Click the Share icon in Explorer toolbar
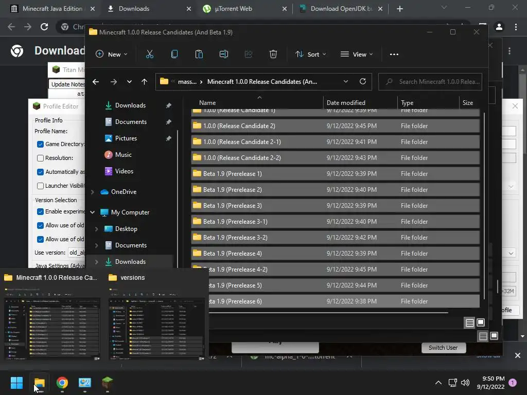Viewport: 527px width, 395px height. (x=249, y=54)
